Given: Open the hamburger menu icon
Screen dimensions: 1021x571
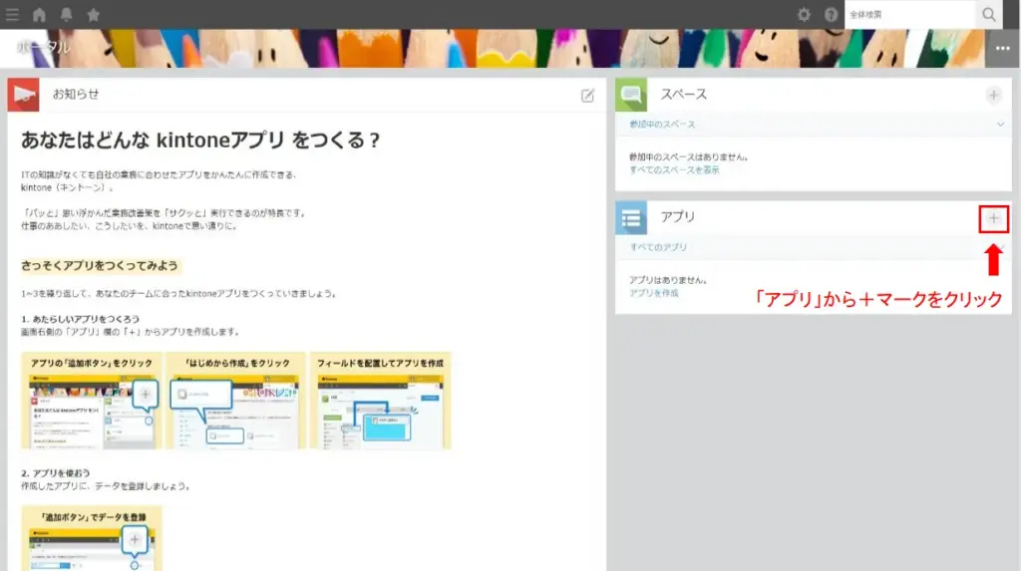Looking at the screenshot, I should point(12,14).
